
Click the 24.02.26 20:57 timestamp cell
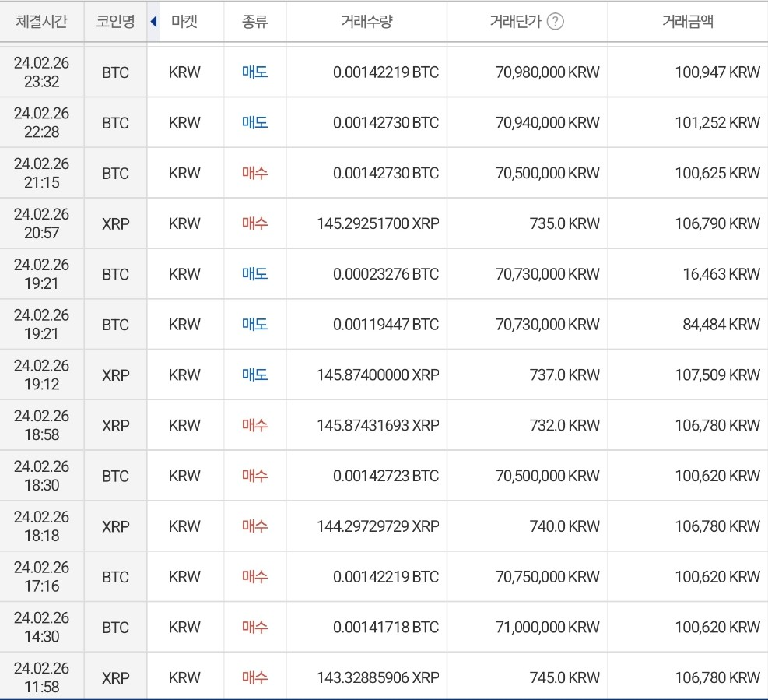pos(42,223)
